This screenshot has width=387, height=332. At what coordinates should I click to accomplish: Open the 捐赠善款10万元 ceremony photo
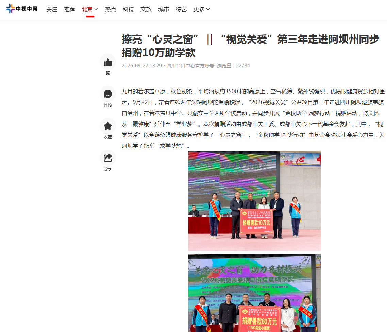pos(254,201)
